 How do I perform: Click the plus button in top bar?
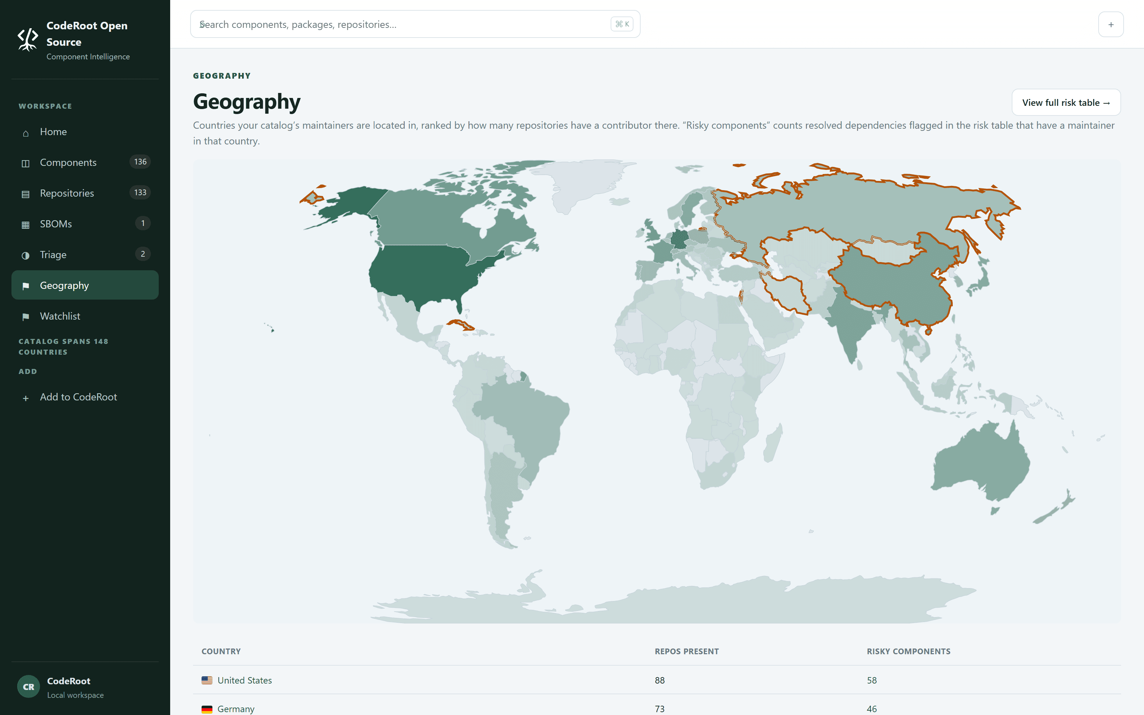tap(1111, 24)
